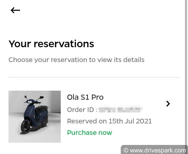Screen dimensions: 188x154
Task: Click the green Purchase now link
Action: 89,132
